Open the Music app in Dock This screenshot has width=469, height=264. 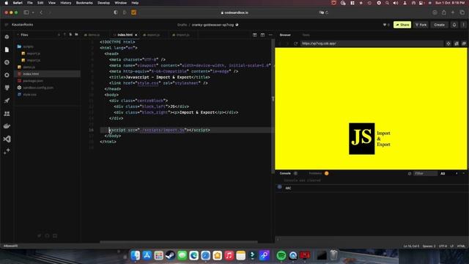pos(229,255)
